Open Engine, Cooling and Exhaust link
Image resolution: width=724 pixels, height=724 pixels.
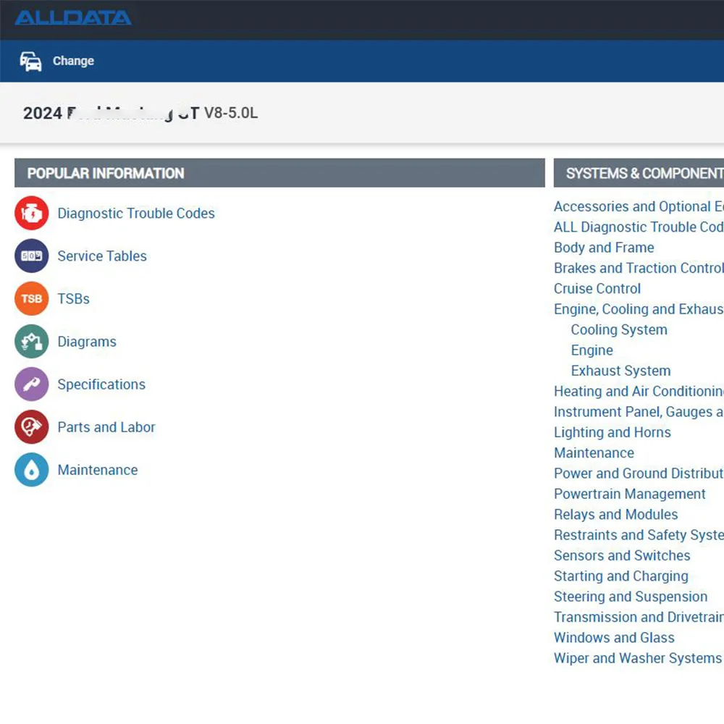click(x=639, y=309)
